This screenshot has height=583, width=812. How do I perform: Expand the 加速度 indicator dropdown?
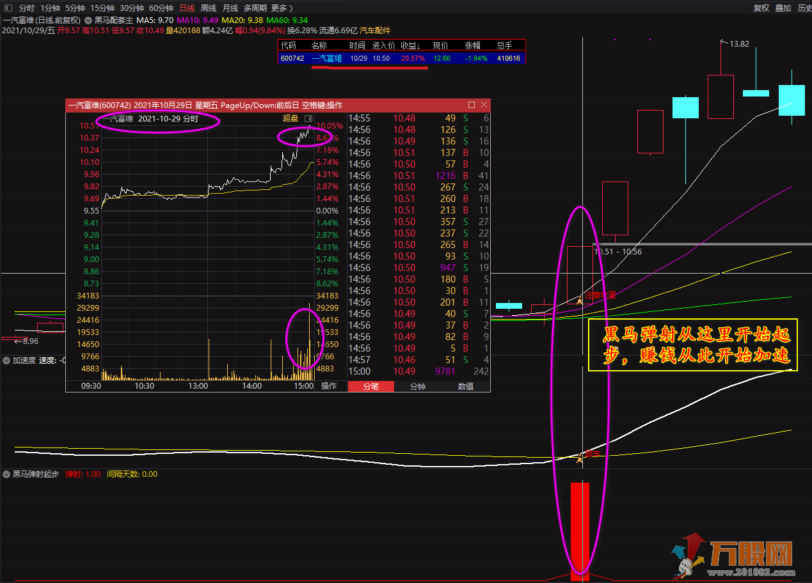tap(6, 361)
